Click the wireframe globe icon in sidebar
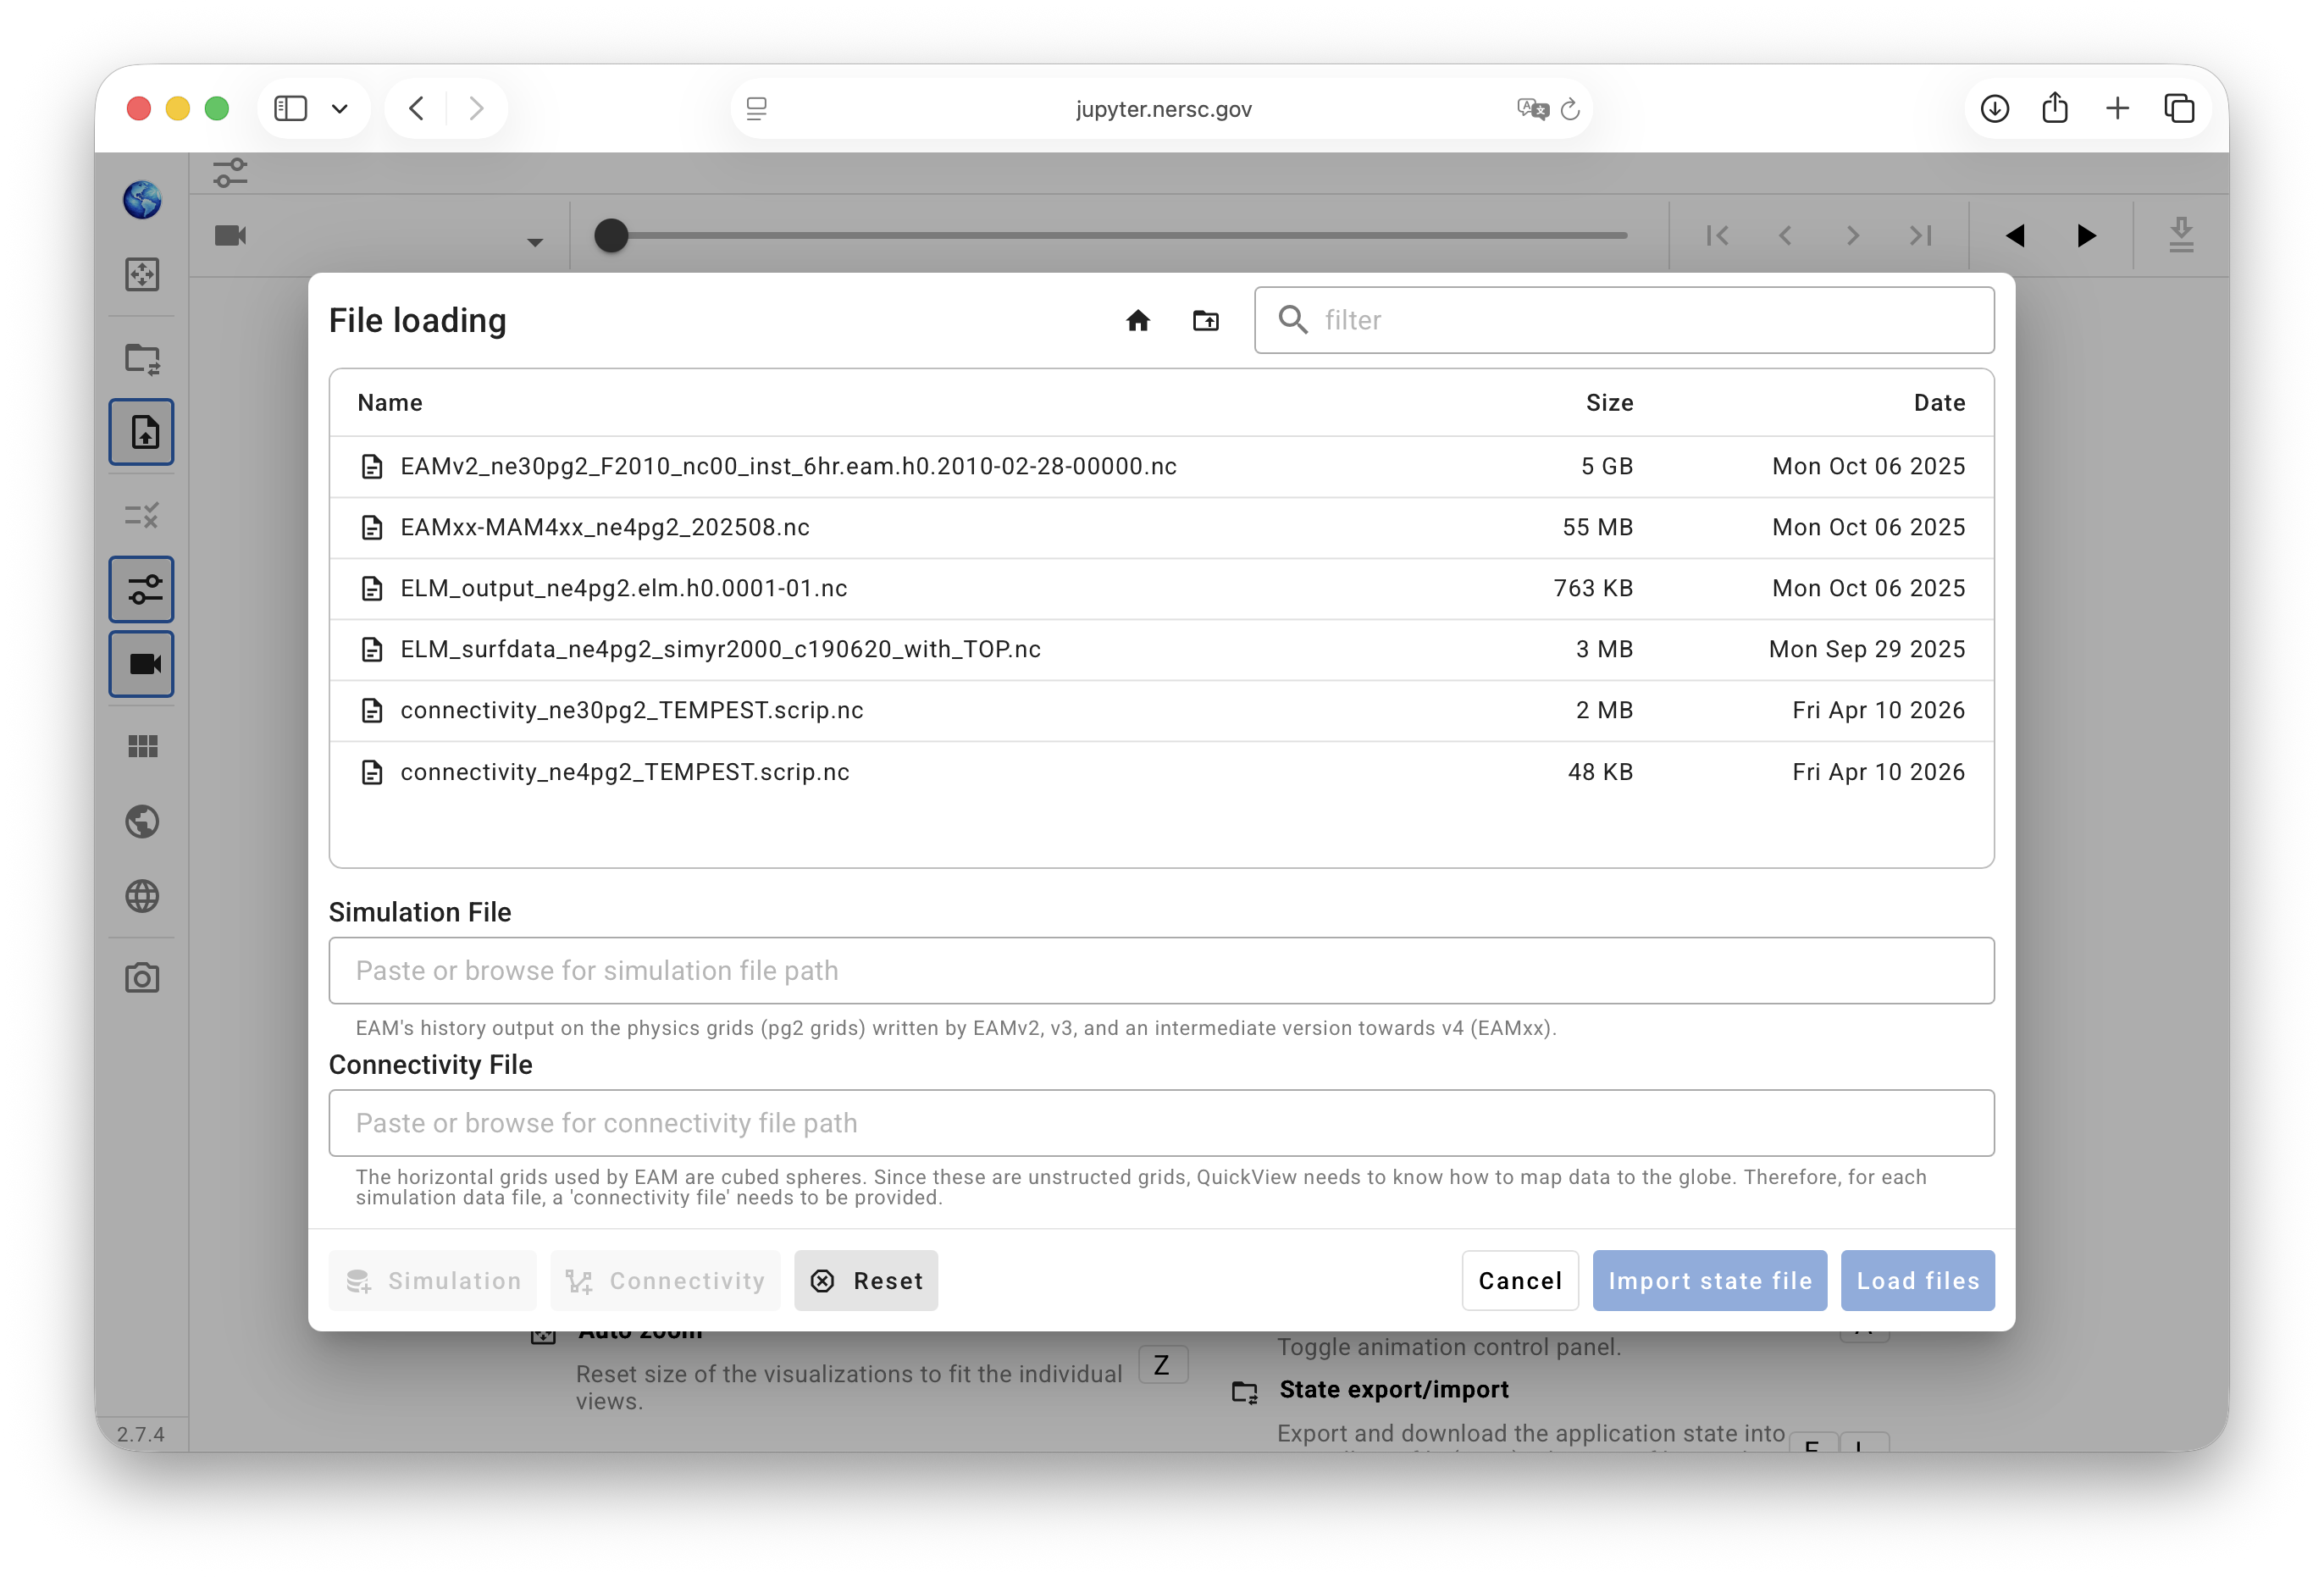This screenshot has width=2324, height=1577. (x=142, y=896)
